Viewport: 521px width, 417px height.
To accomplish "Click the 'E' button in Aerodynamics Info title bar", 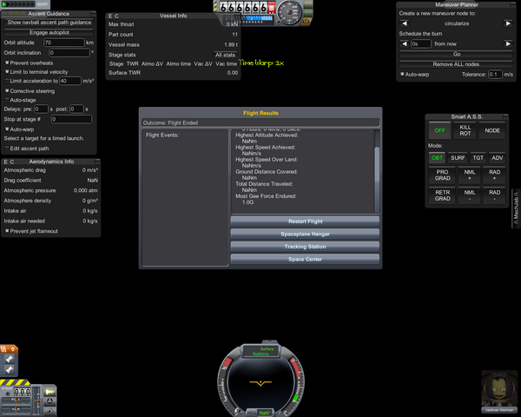I will point(6,162).
